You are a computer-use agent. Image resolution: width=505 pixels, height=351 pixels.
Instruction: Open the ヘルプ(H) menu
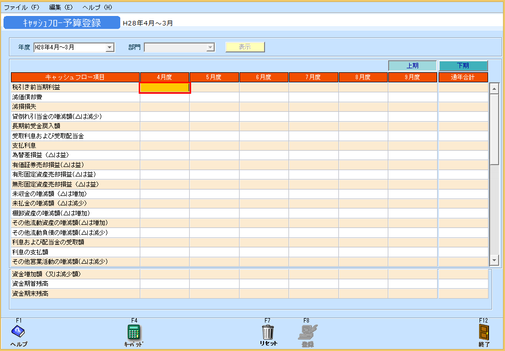tap(97, 7)
